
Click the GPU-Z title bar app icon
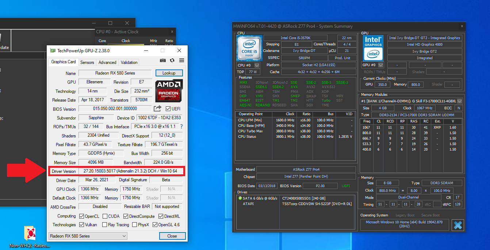click(53, 51)
